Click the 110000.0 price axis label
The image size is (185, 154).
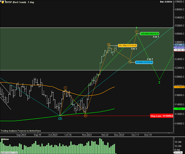click(x=179, y=123)
